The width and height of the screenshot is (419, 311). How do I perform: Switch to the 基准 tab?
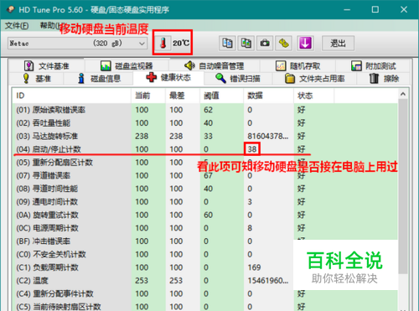(37, 79)
